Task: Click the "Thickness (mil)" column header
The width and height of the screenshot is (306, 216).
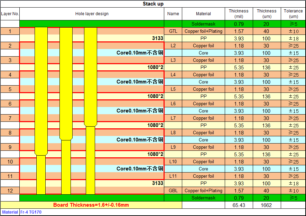Action: point(239,14)
